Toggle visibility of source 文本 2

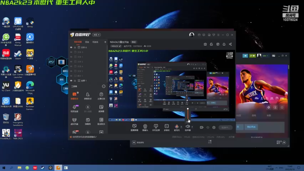71,62
